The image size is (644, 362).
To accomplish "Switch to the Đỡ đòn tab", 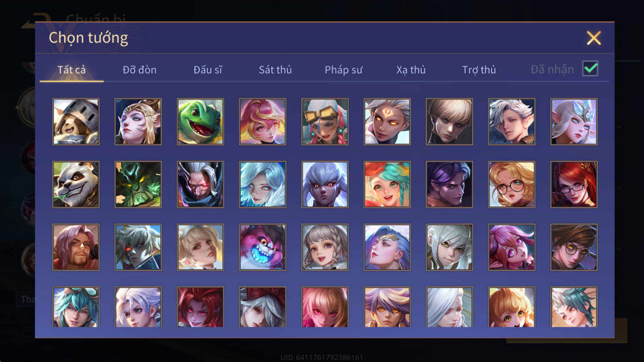I will [139, 70].
